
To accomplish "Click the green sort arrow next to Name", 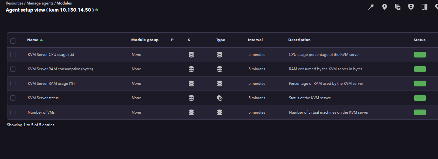I will (x=41, y=40).
